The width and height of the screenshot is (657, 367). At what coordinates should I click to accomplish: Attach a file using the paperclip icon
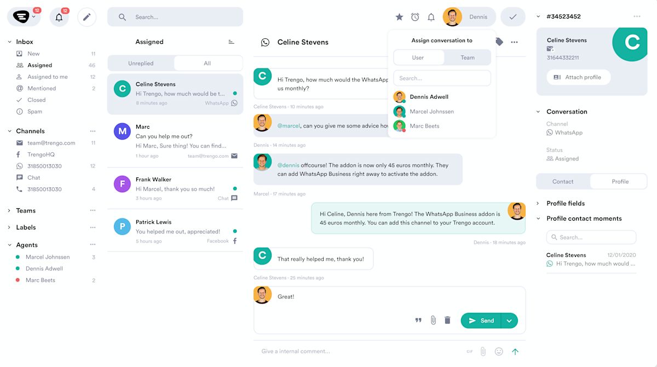pyautogui.click(x=433, y=320)
